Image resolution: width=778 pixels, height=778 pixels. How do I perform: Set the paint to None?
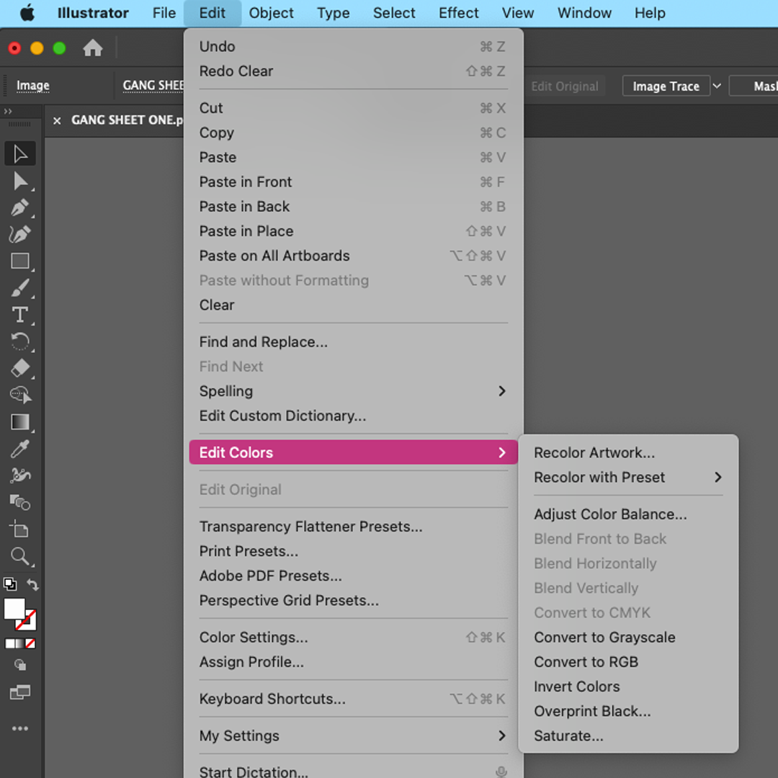pos(30,643)
